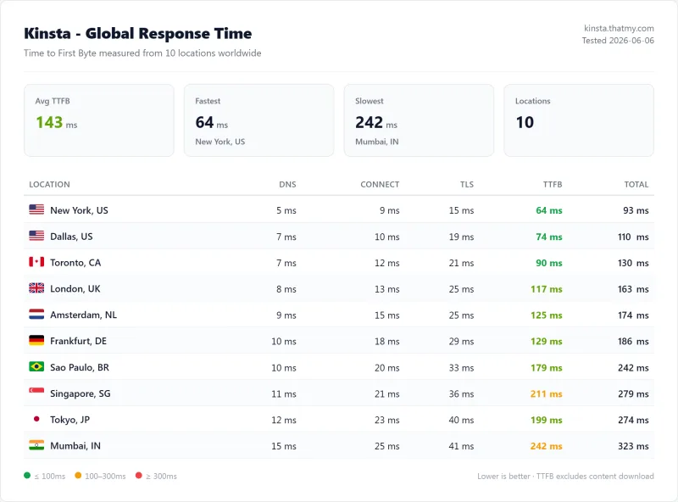Click Mumbai's 15 ms DNS value
Image resolution: width=678 pixels, height=502 pixels.
(x=284, y=446)
